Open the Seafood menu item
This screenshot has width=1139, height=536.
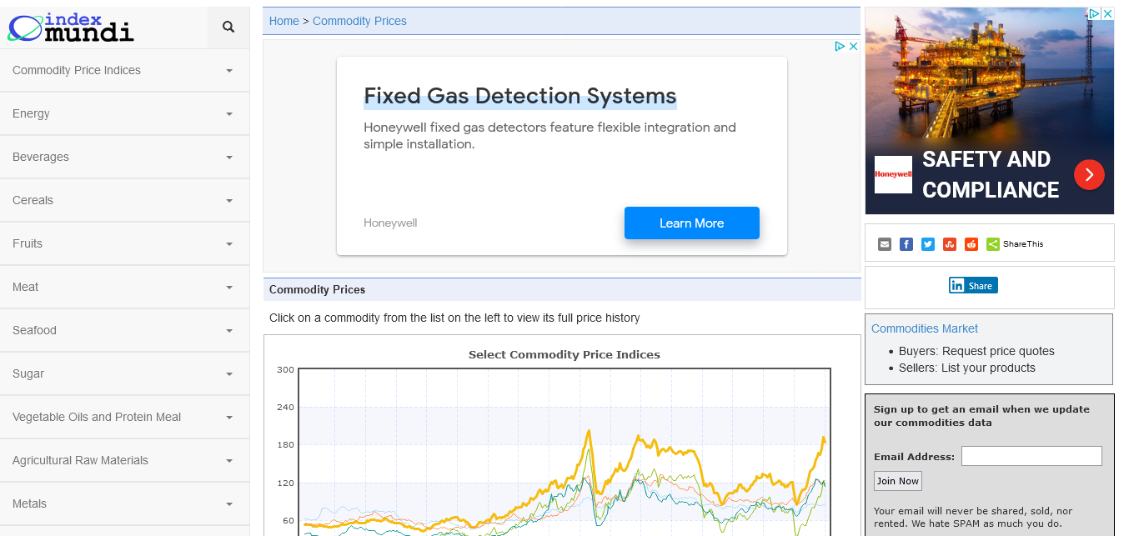tap(124, 330)
